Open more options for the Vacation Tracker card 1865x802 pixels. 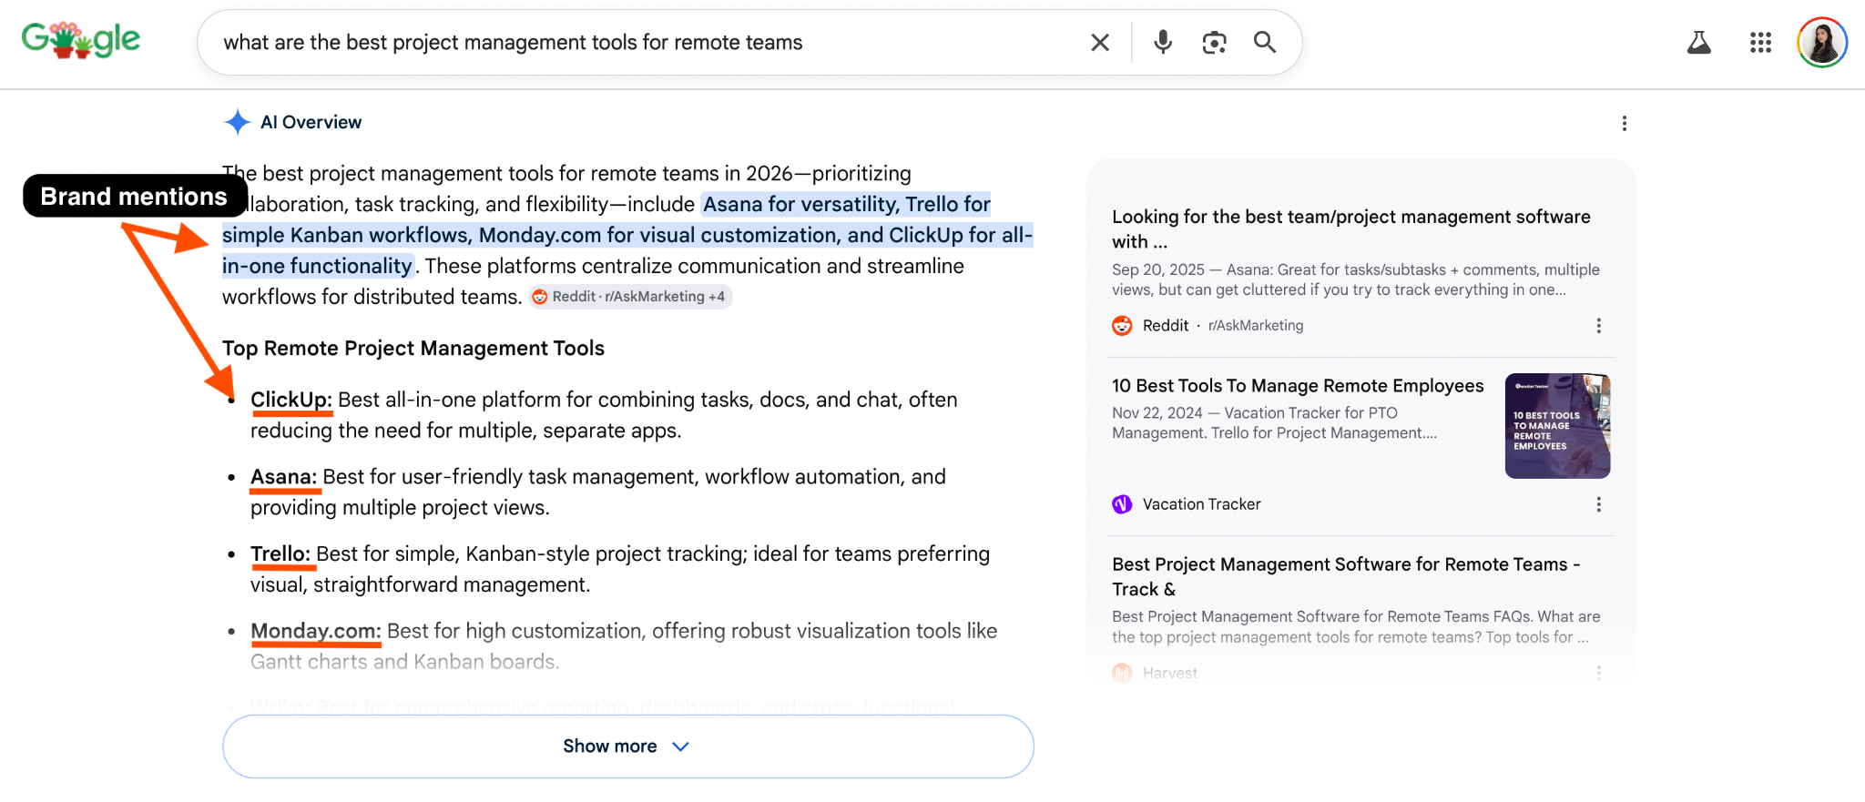[1598, 504]
